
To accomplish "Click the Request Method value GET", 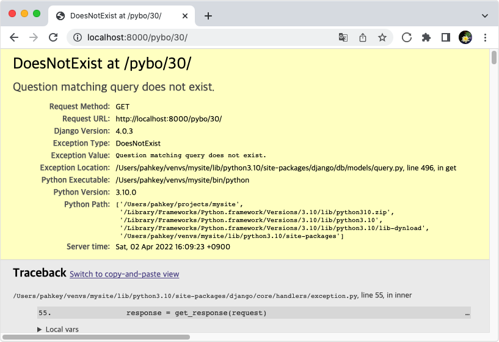I will pos(123,107).
